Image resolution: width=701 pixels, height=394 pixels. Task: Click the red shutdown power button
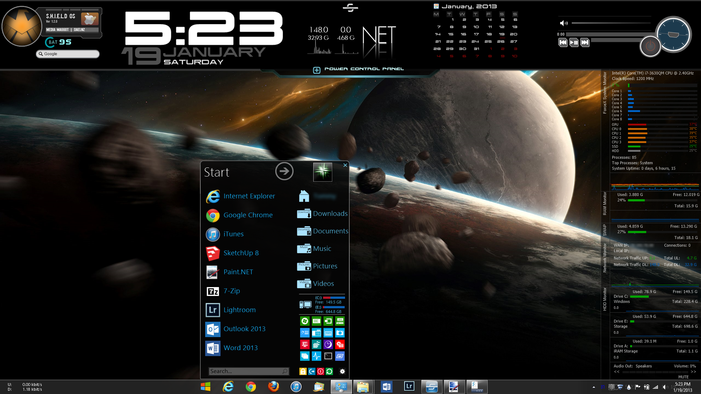[x=321, y=371]
